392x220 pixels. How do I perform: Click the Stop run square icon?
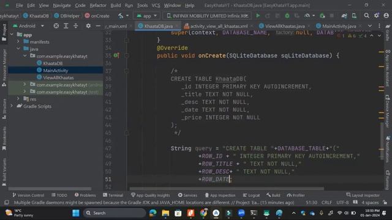tap(332, 16)
